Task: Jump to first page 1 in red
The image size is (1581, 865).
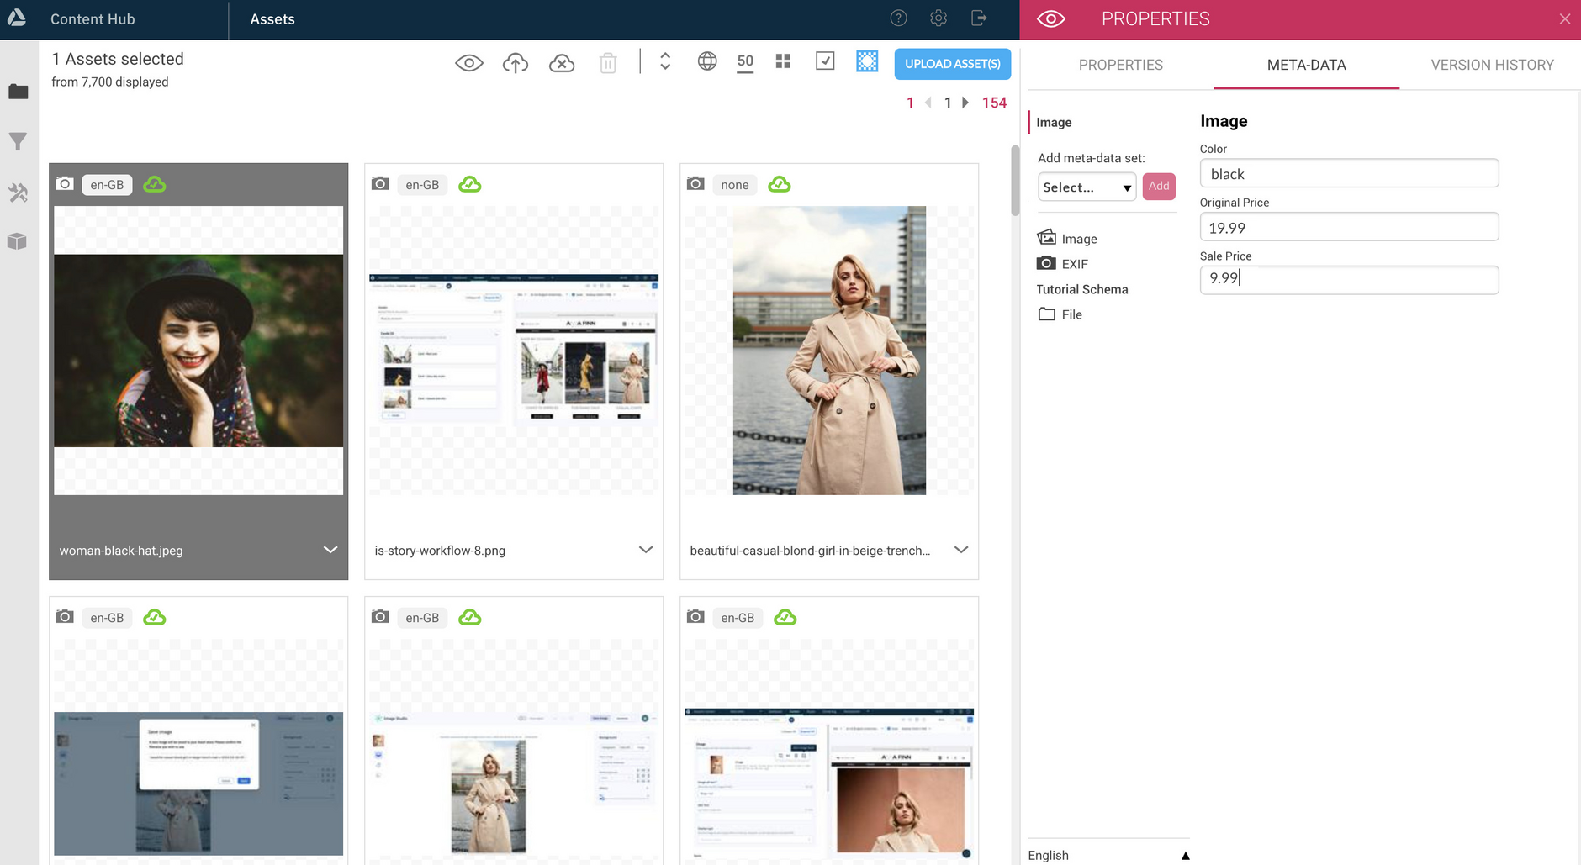Action: click(x=910, y=103)
